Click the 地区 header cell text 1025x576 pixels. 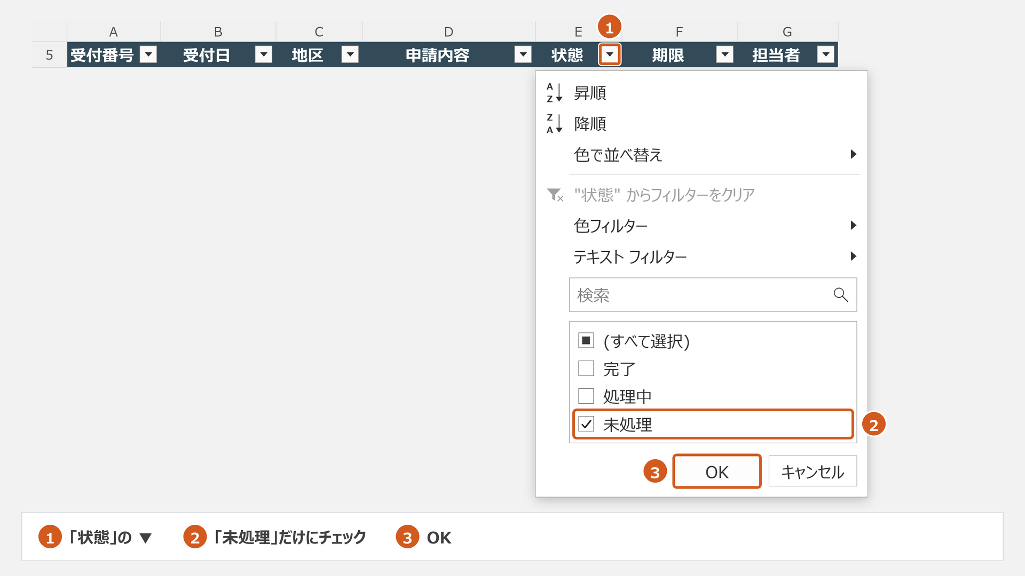pyautogui.click(x=307, y=55)
